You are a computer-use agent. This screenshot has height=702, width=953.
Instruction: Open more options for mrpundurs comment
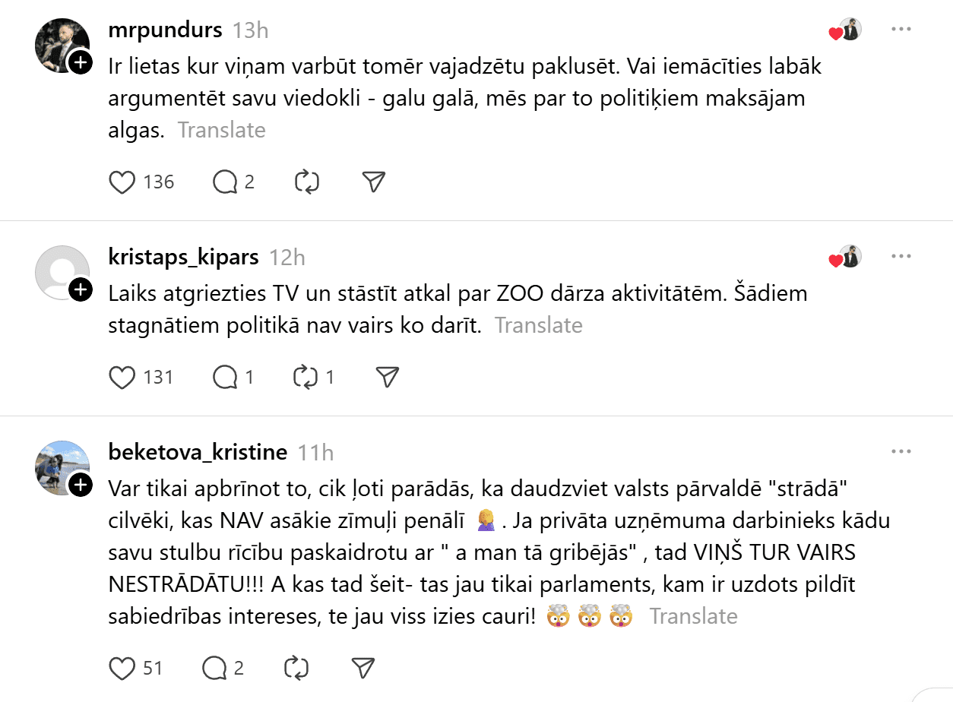tap(901, 30)
